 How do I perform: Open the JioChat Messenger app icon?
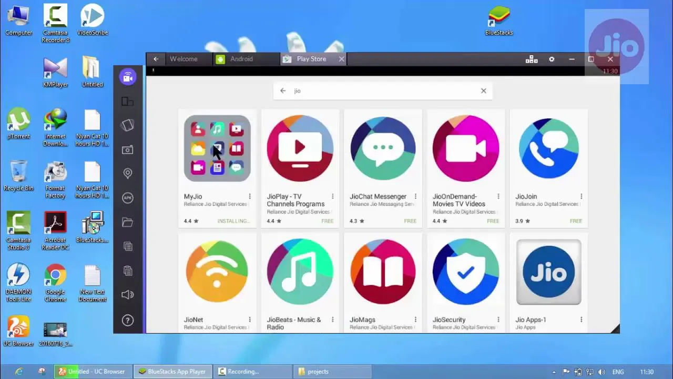383,148
